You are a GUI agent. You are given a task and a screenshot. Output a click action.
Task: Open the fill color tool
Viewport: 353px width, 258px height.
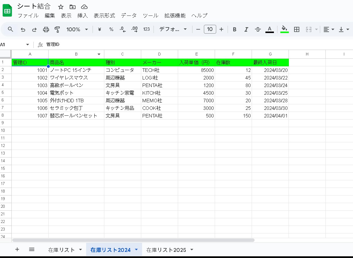coord(284,29)
